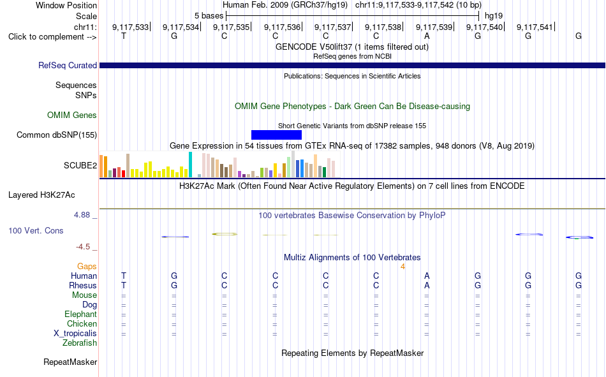
Task: Click the cyan bar in SCUBE2 expression chart
Action: (190, 165)
